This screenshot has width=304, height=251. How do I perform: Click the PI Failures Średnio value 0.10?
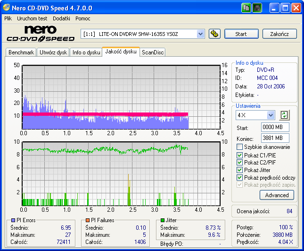pos(141,227)
